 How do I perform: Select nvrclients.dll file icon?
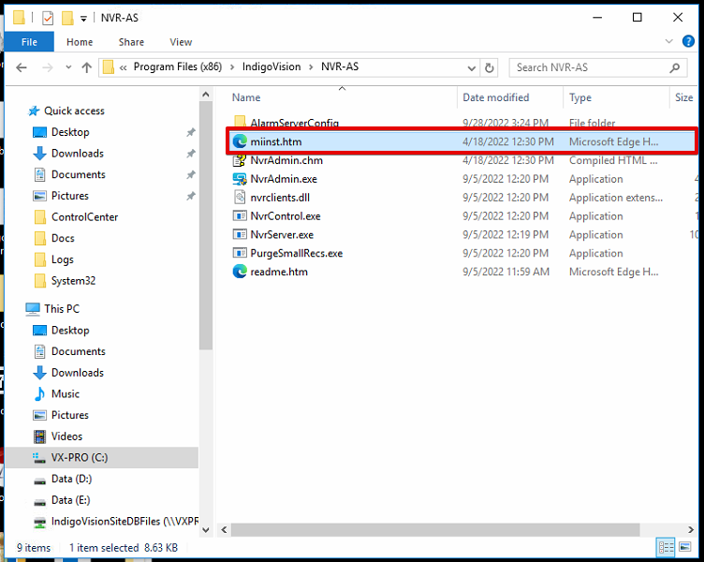click(240, 198)
